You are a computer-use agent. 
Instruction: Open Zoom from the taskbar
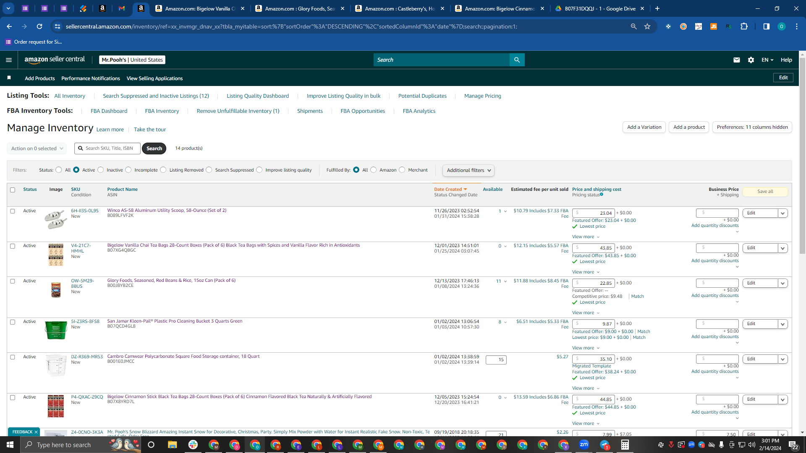(x=584, y=445)
